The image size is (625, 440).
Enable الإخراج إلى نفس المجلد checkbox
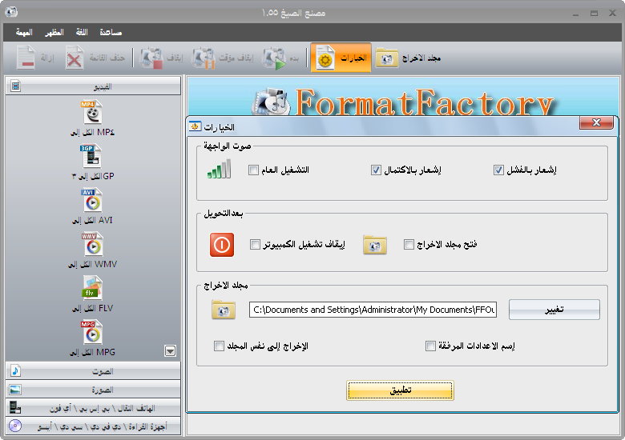click(x=220, y=346)
